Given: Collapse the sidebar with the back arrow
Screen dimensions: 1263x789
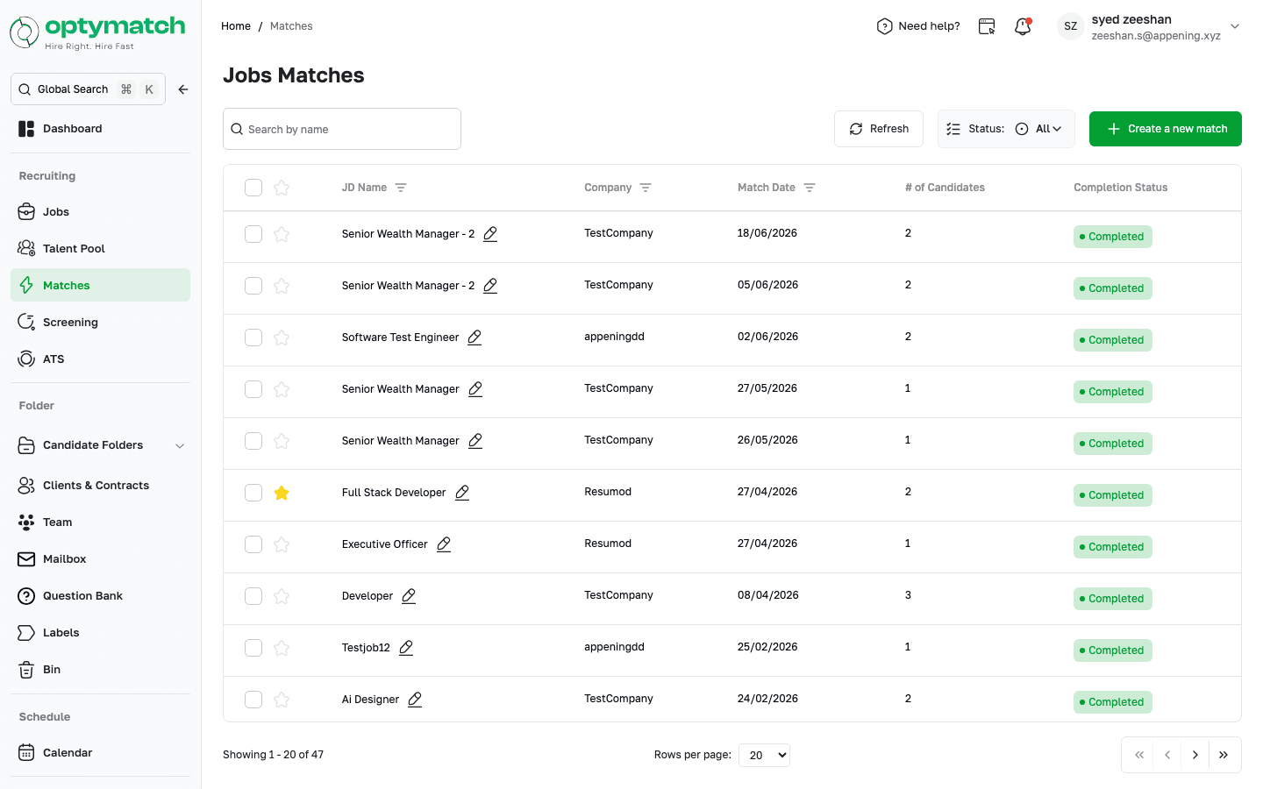Looking at the screenshot, I should (183, 89).
